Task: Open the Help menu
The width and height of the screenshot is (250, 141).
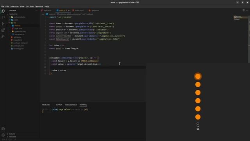Action: click(x=47, y=7)
